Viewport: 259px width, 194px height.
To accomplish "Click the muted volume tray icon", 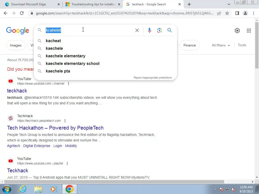I will (233, 189).
